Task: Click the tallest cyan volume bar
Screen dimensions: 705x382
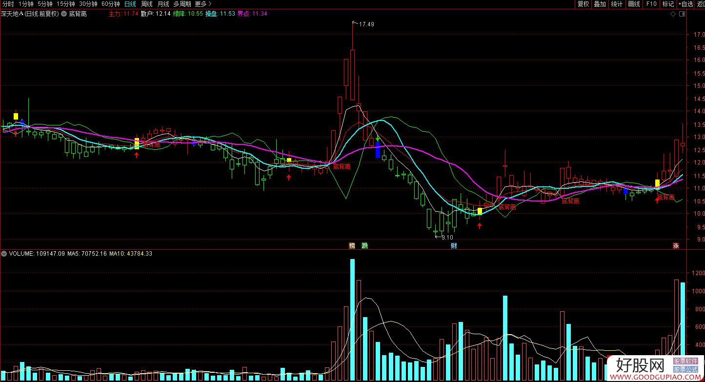Action: pyautogui.click(x=352, y=320)
